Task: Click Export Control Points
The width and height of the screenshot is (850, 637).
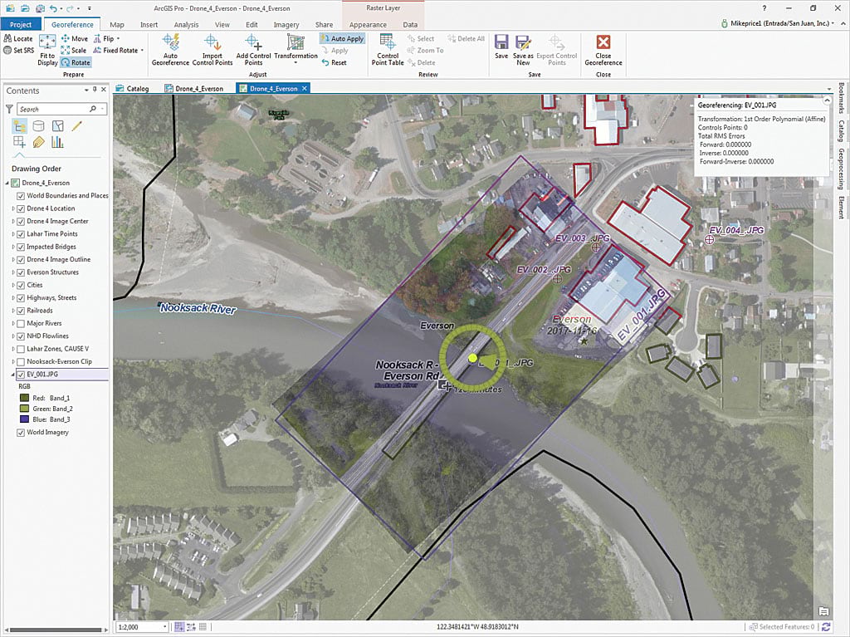Action: [x=557, y=50]
